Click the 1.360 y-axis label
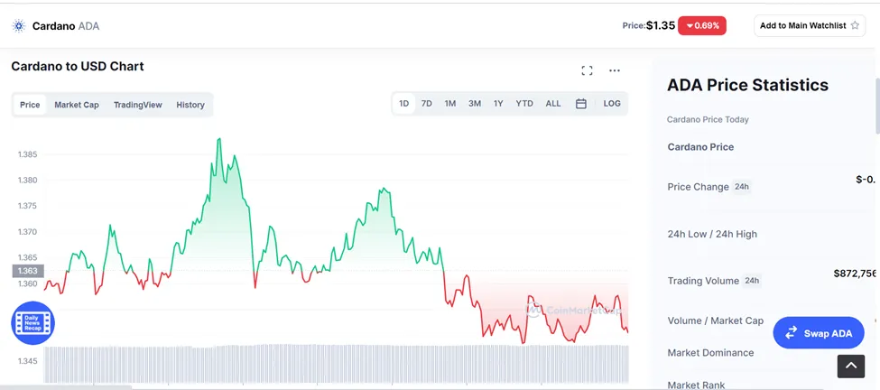880x390 pixels. (x=25, y=283)
